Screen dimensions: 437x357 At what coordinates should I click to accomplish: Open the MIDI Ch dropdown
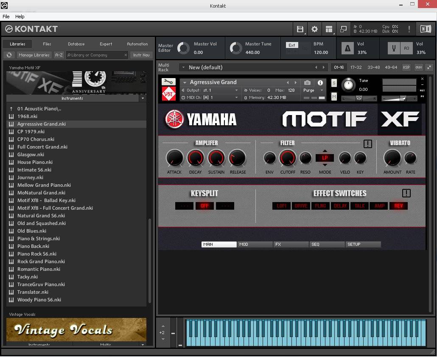tap(210, 97)
